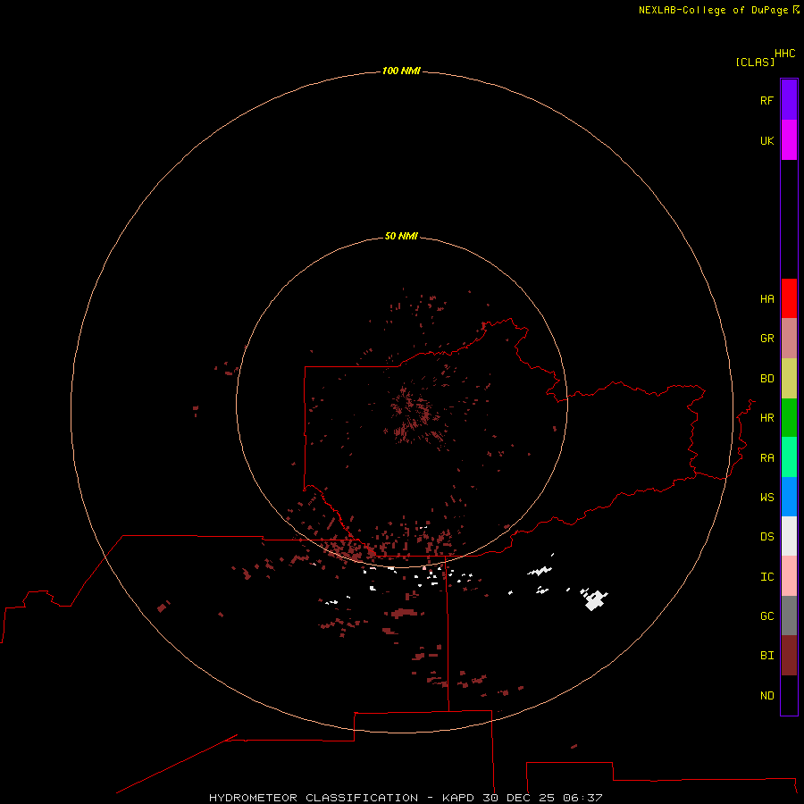Click the ND legend label

click(766, 696)
